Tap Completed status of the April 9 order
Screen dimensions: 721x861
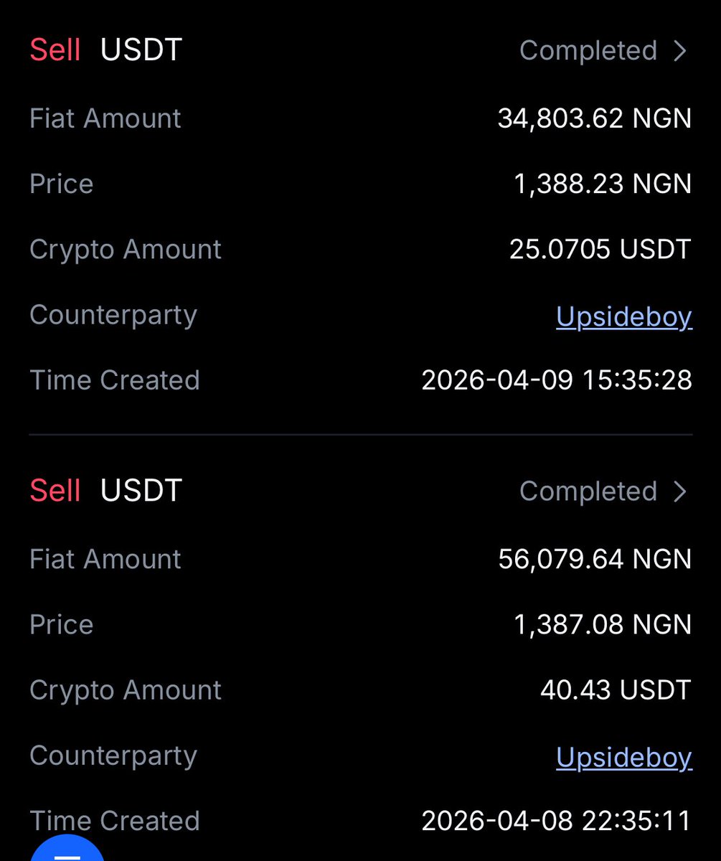588,51
